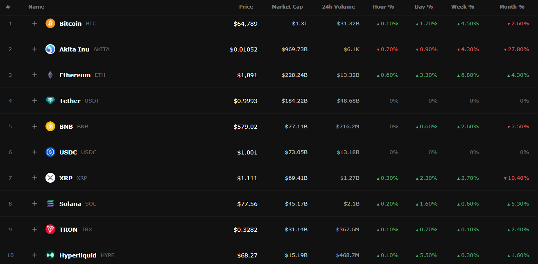Open the Solana name link
This screenshot has width=538, height=264.
pos(70,204)
